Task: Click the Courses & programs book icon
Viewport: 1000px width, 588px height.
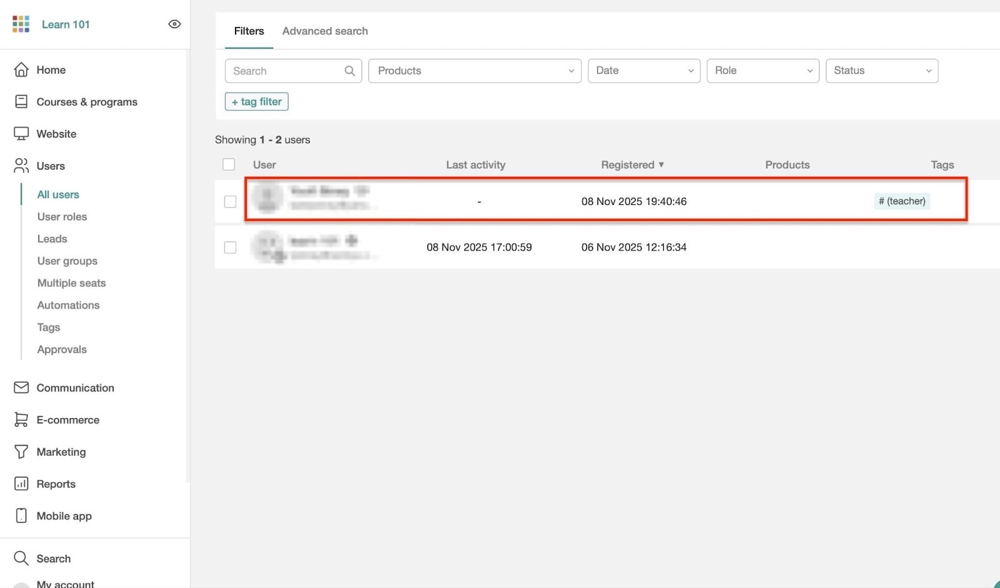Action: click(21, 102)
